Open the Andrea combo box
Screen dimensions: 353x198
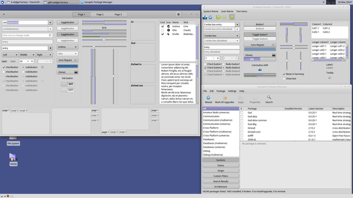(x=67, y=47)
